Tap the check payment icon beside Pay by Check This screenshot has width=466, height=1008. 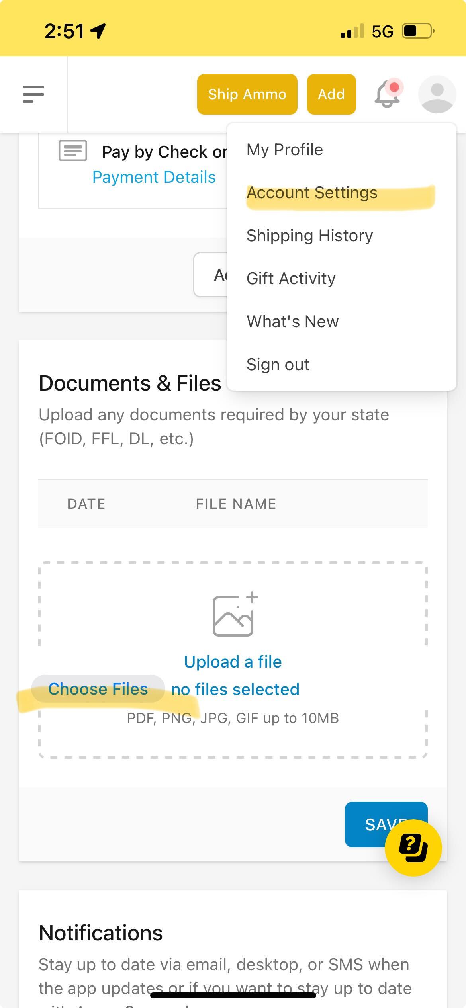click(73, 150)
